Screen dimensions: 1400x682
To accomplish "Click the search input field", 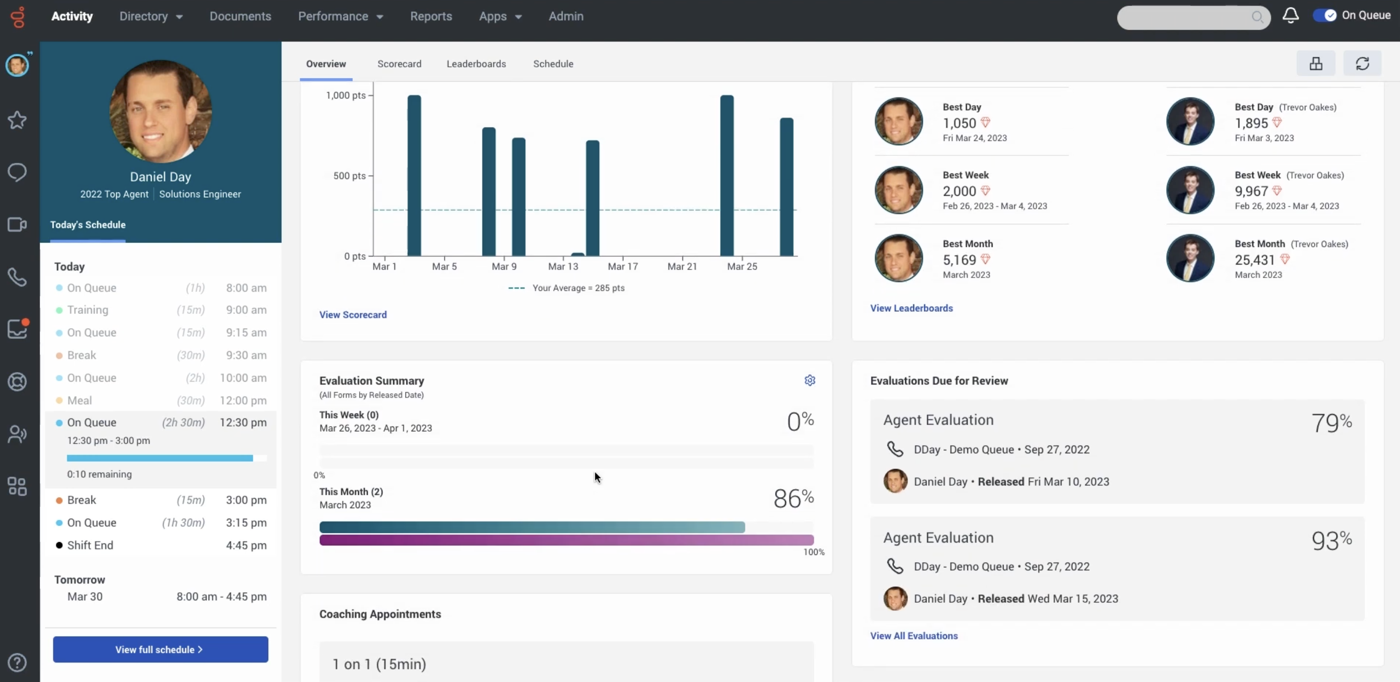I will pyautogui.click(x=1185, y=17).
